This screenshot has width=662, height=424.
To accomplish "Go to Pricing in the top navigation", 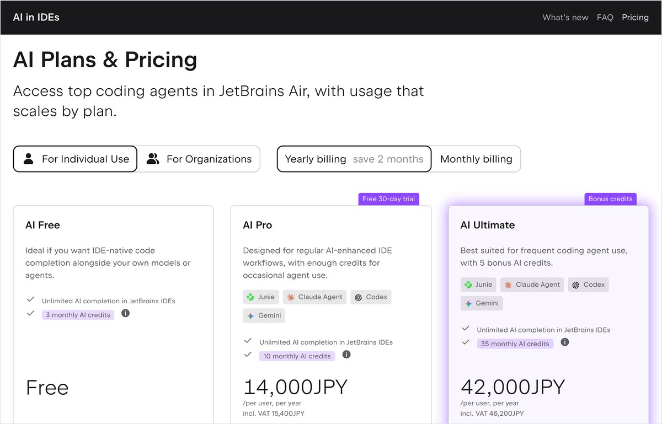I will (x=636, y=17).
